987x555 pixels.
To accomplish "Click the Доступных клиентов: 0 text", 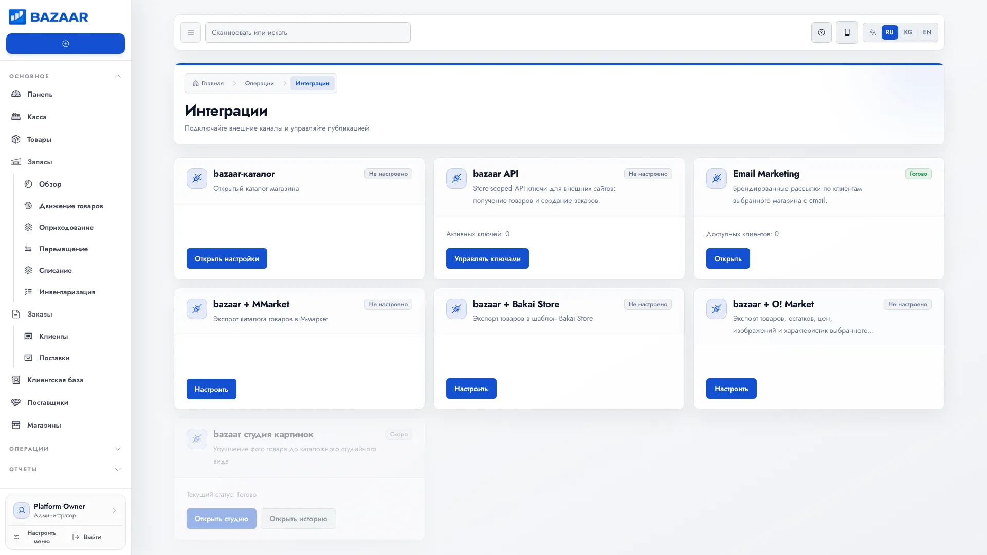I will (x=742, y=234).
